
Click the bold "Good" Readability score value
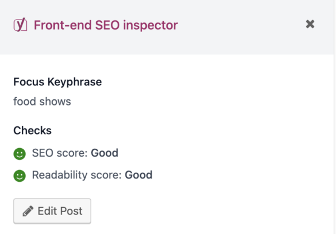(x=138, y=175)
